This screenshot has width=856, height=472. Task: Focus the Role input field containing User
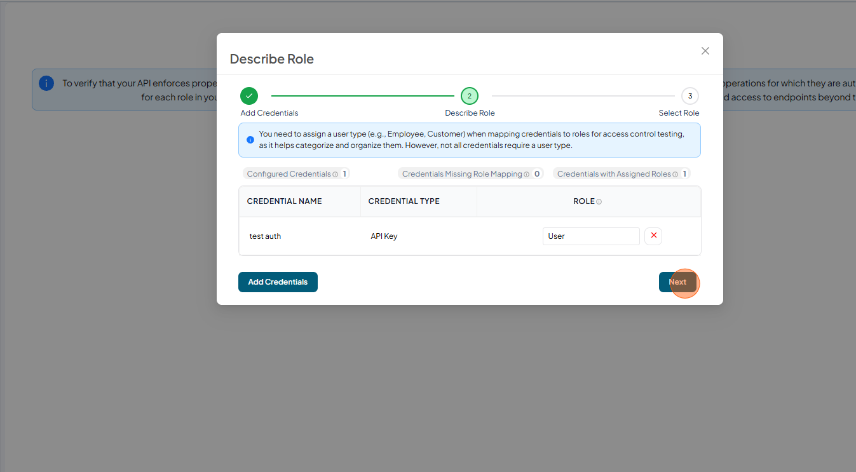tap(591, 236)
